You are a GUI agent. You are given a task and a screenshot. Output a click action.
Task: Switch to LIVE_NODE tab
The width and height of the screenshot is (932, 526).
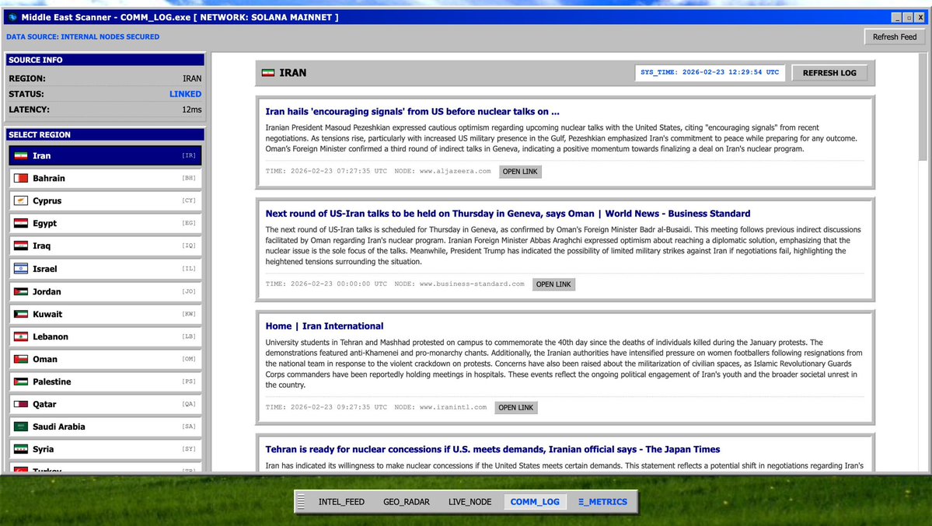coord(469,502)
